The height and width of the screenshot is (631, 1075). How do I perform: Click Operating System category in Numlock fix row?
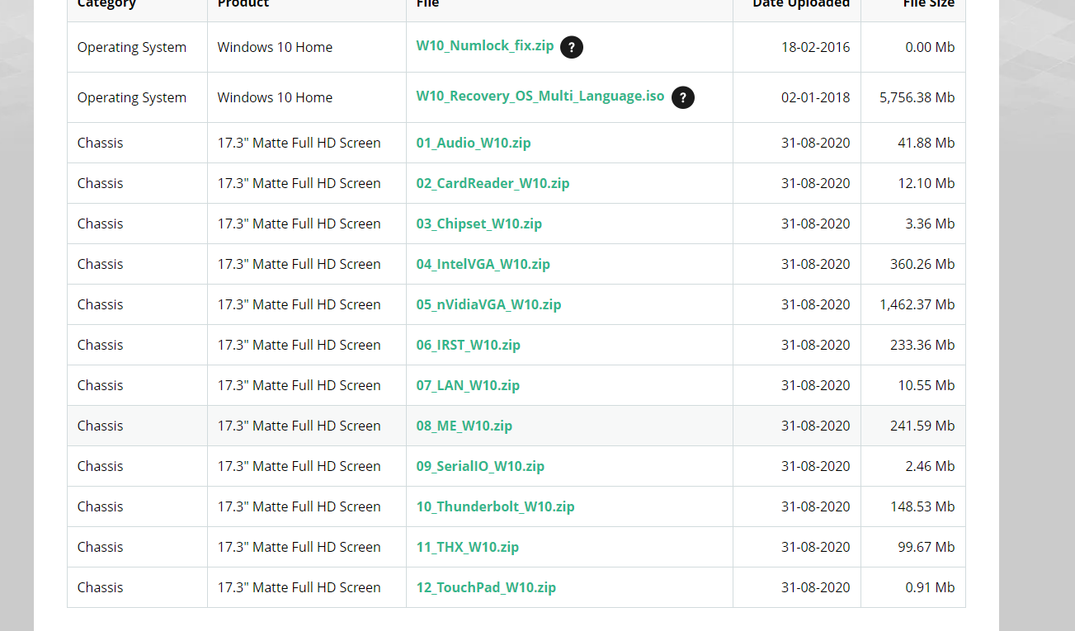point(132,47)
